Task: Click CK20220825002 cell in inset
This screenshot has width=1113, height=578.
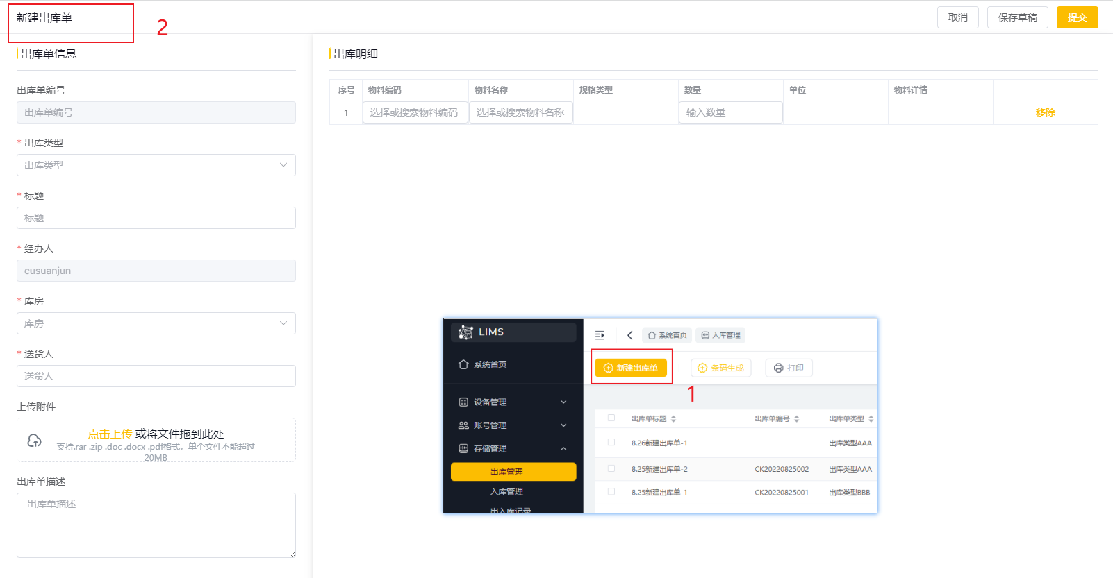Action: tap(782, 469)
